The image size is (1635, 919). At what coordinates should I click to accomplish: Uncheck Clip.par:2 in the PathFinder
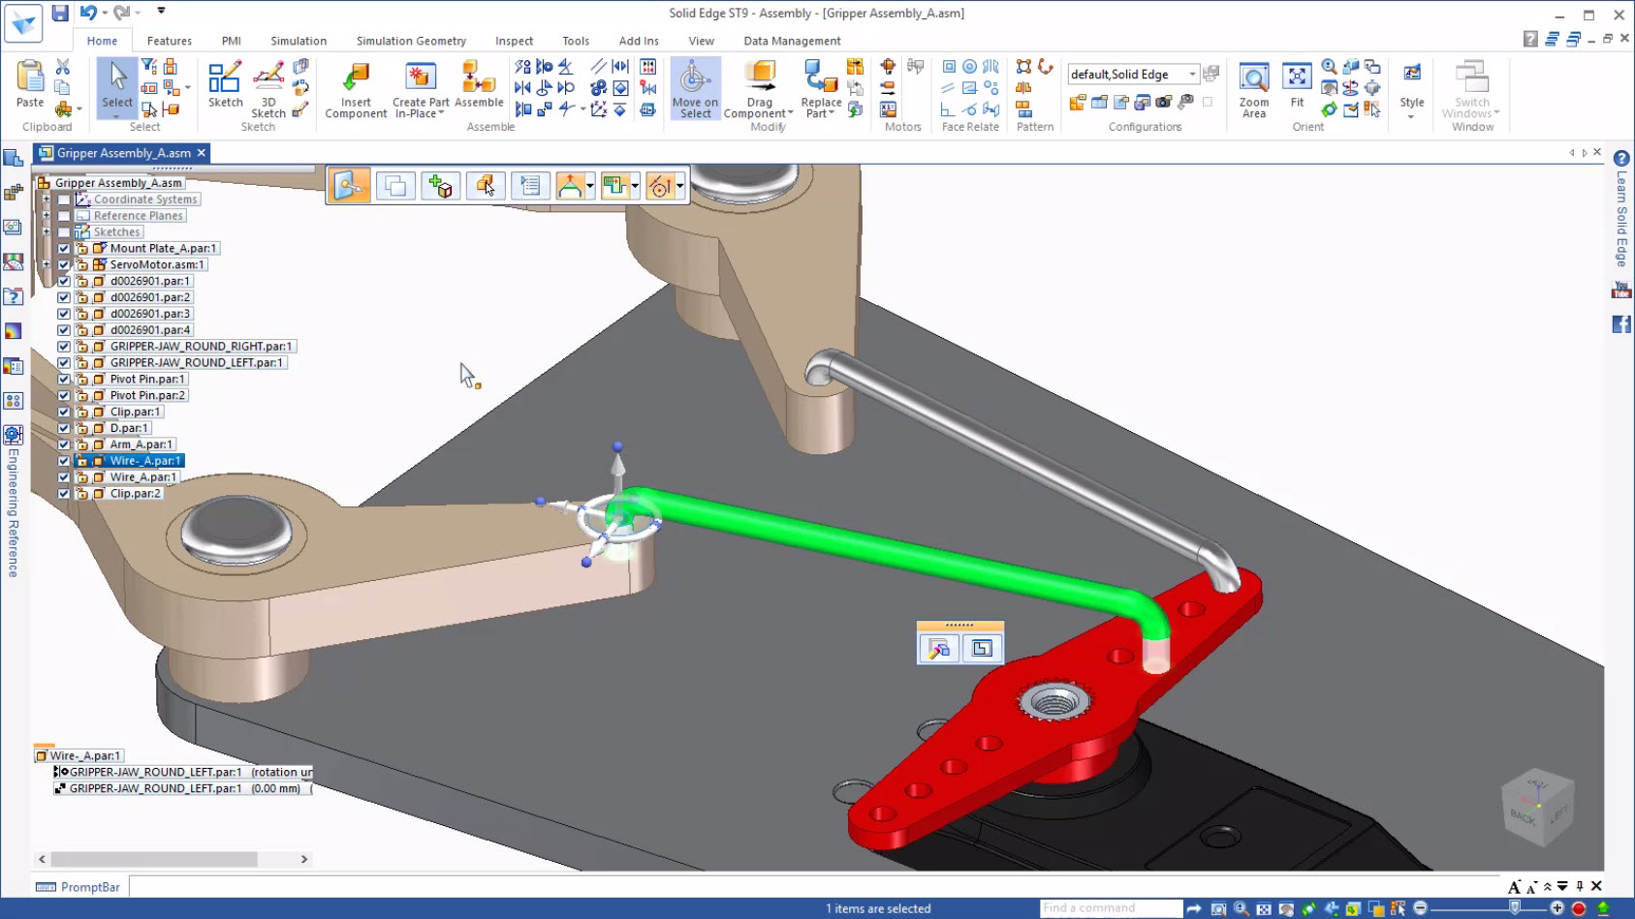[x=62, y=493]
